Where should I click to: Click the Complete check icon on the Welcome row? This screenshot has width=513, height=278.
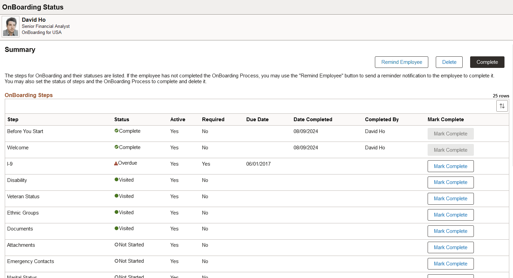click(x=116, y=147)
